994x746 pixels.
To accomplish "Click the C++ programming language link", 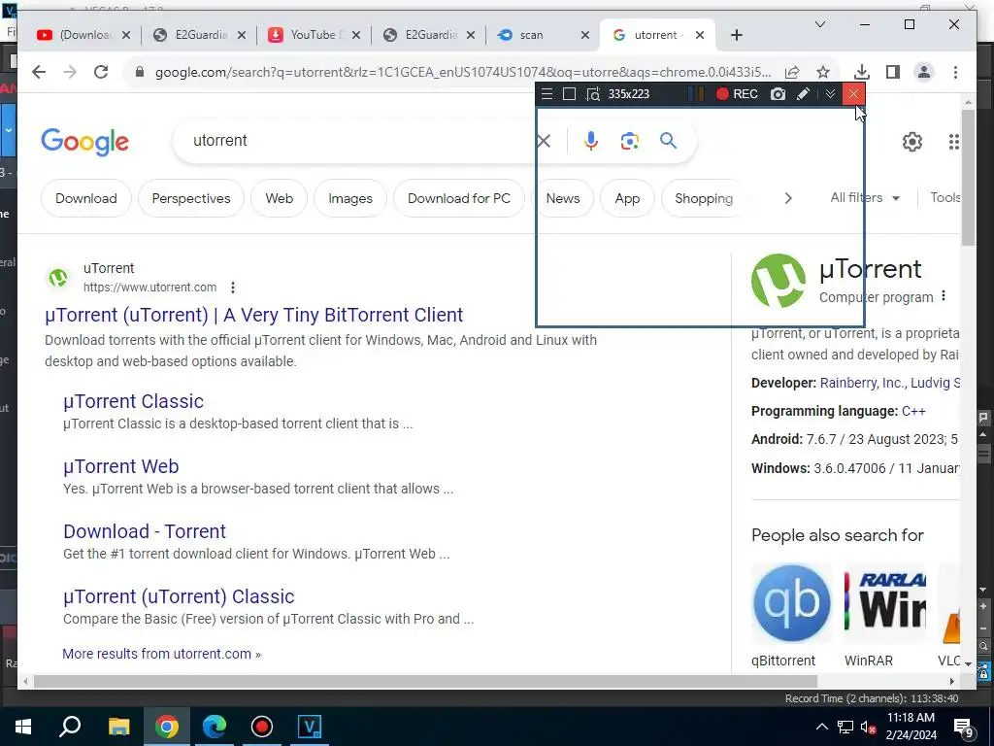I will [913, 411].
